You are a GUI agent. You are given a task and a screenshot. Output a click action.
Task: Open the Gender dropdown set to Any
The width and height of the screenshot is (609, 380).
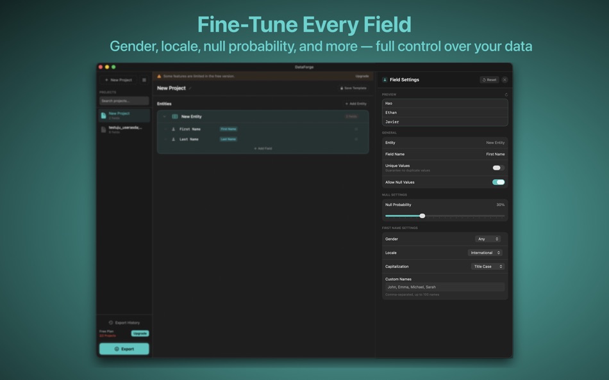tap(489, 238)
